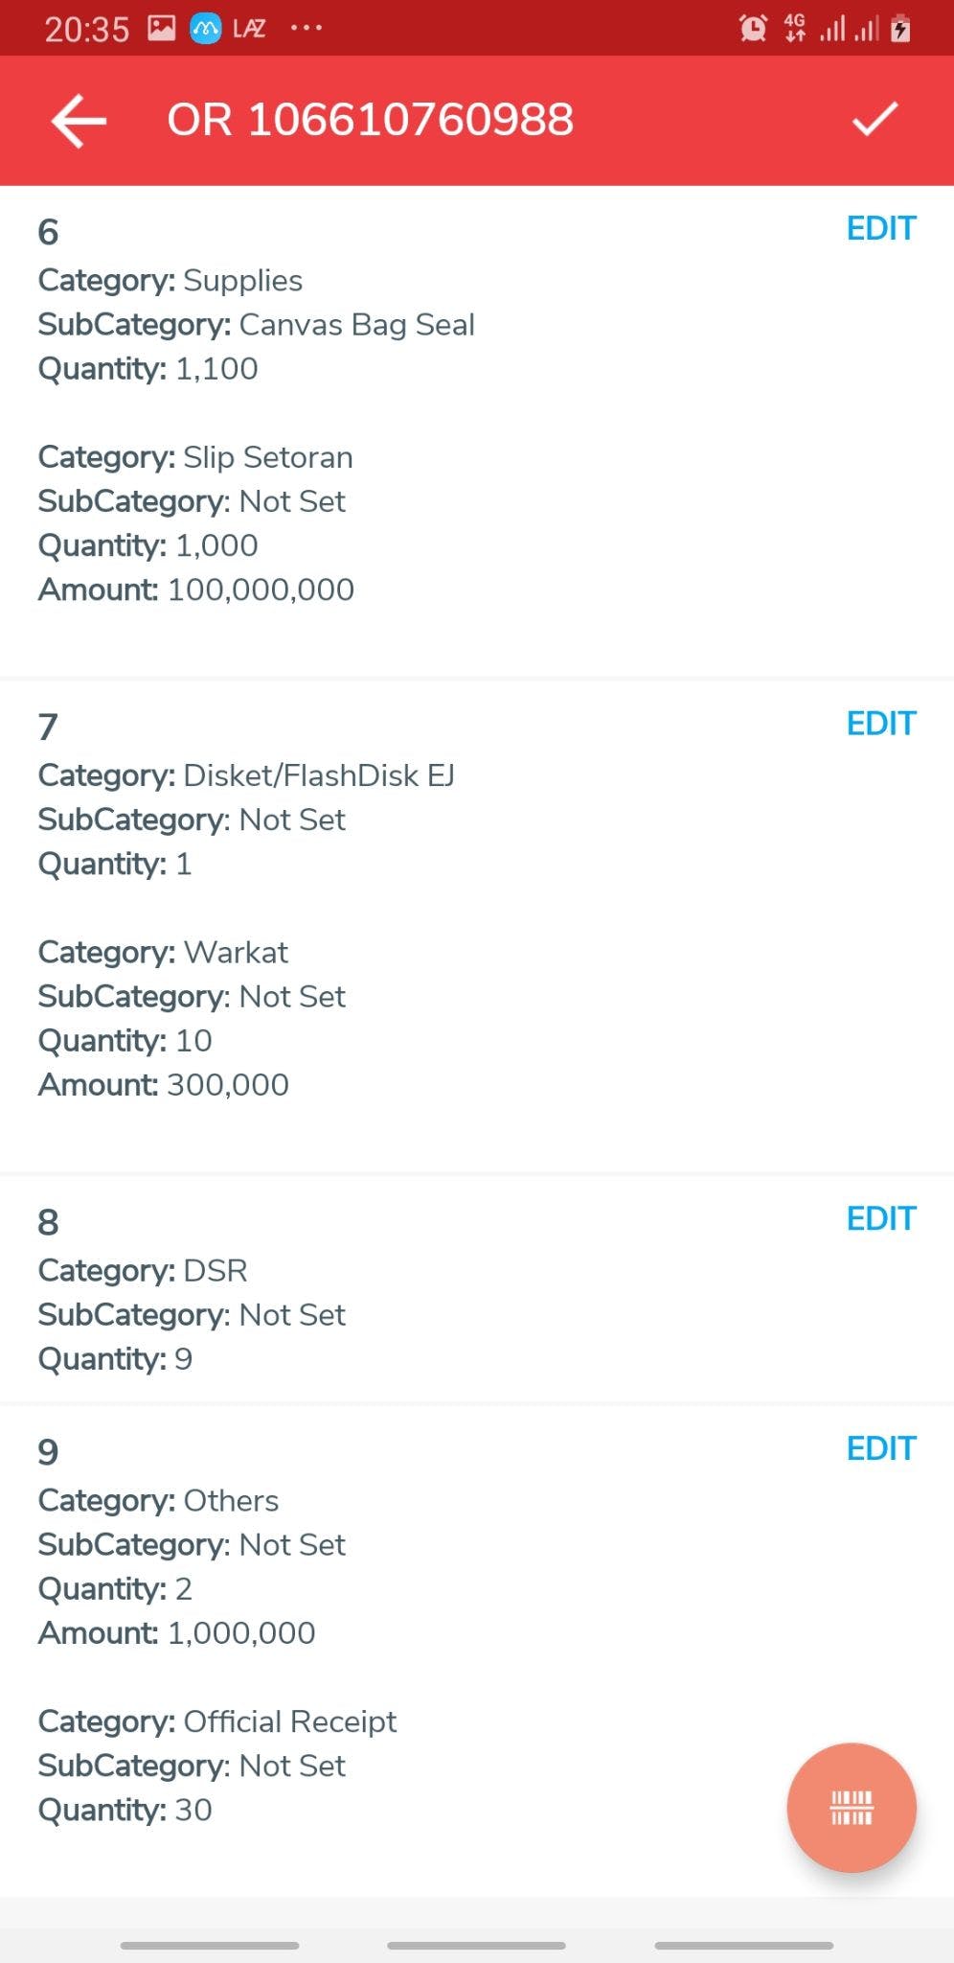This screenshot has width=954, height=1963.
Task: Tap the blue app notification icon
Action: (x=205, y=29)
